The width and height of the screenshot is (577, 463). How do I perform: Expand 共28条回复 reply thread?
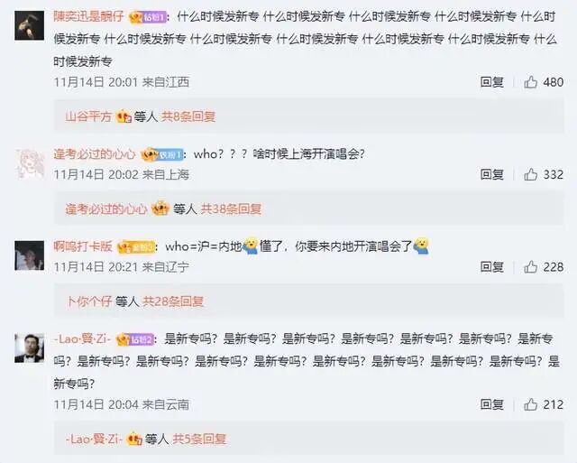click(173, 301)
